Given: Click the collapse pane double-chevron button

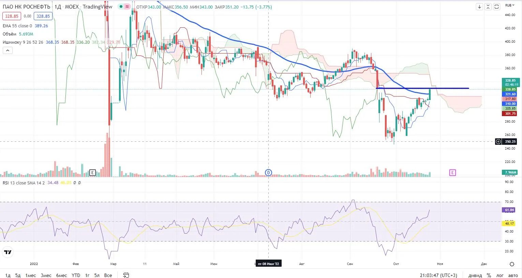Looking at the screenshot, I should 488,7.
